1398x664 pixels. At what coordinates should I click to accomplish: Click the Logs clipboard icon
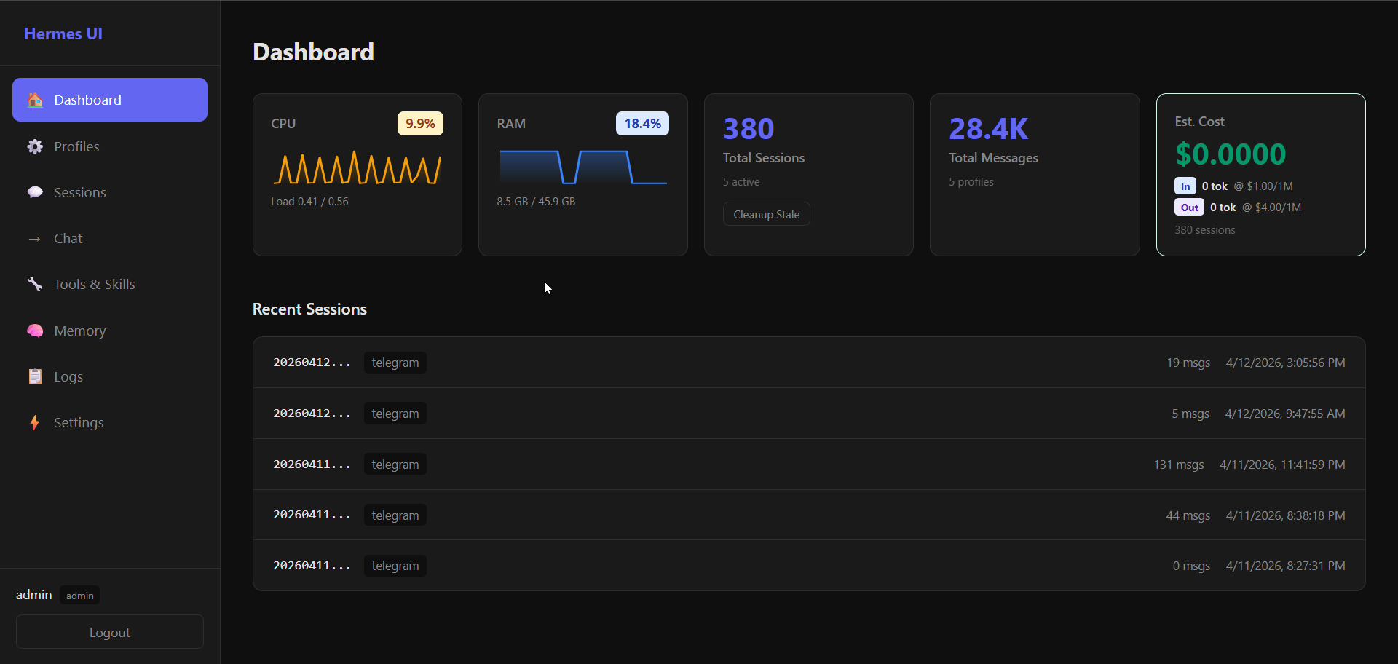[35, 376]
